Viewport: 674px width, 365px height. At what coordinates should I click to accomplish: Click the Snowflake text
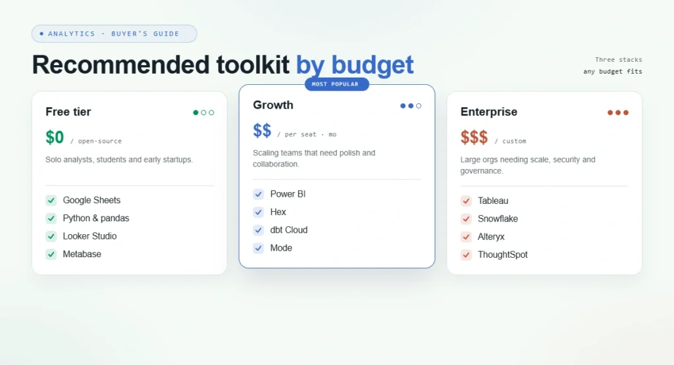click(498, 218)
